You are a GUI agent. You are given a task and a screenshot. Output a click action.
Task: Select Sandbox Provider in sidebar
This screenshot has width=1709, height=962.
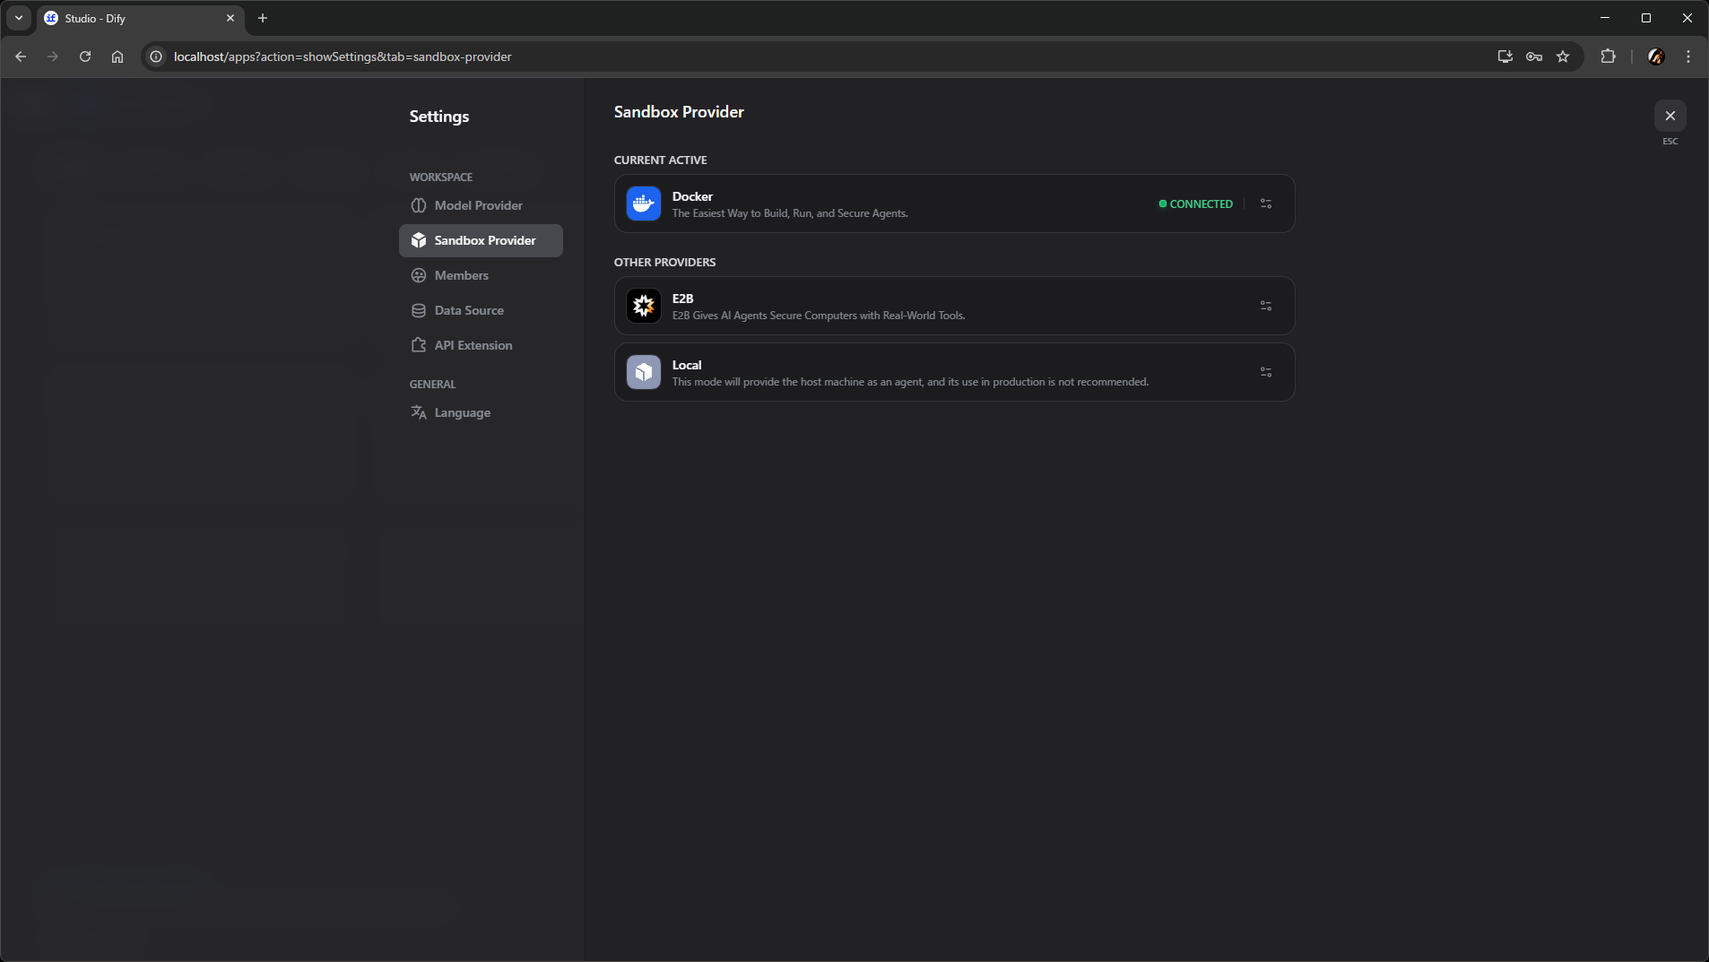tap(484, 240)
